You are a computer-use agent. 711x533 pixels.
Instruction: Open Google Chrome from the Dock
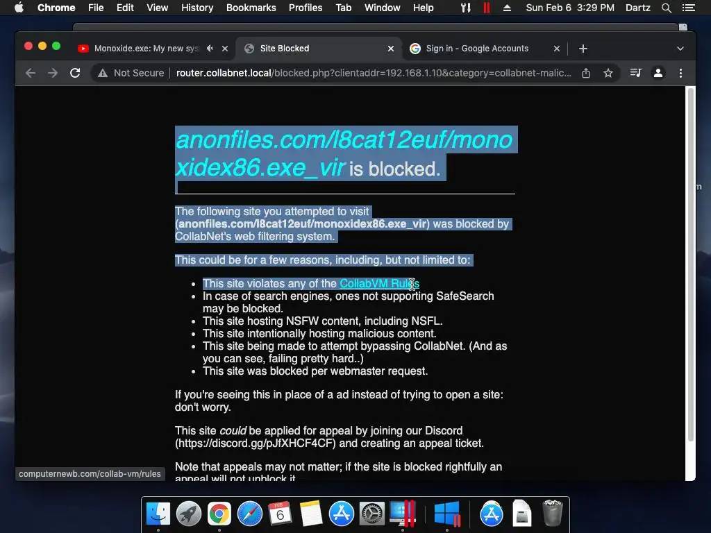pos(219,514)
